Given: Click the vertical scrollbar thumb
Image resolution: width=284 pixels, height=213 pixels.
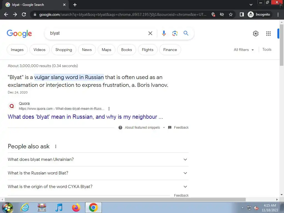Looking at the screenshot, I should pyautogui.click(x=282, y=45).
